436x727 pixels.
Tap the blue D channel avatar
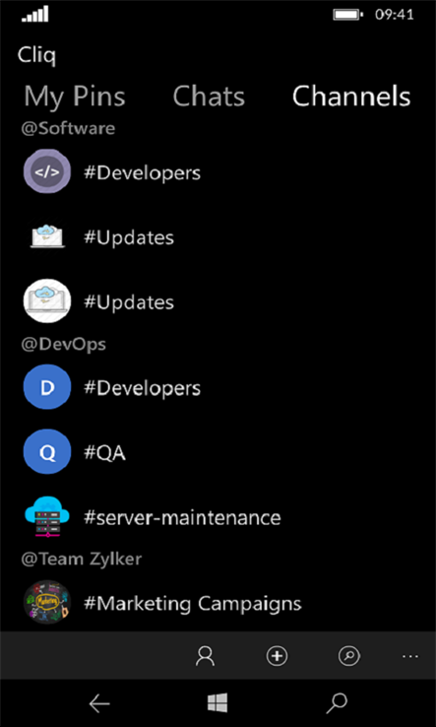click(x=47, y=387)
